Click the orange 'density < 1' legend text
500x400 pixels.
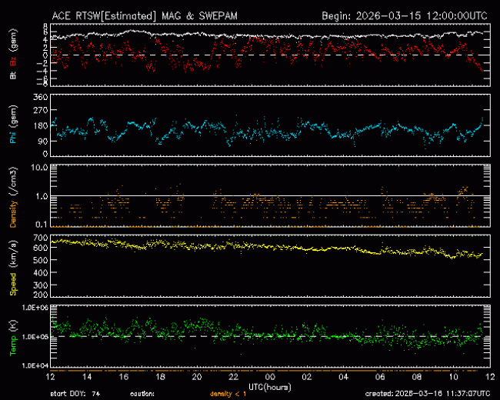pos(228,395)
